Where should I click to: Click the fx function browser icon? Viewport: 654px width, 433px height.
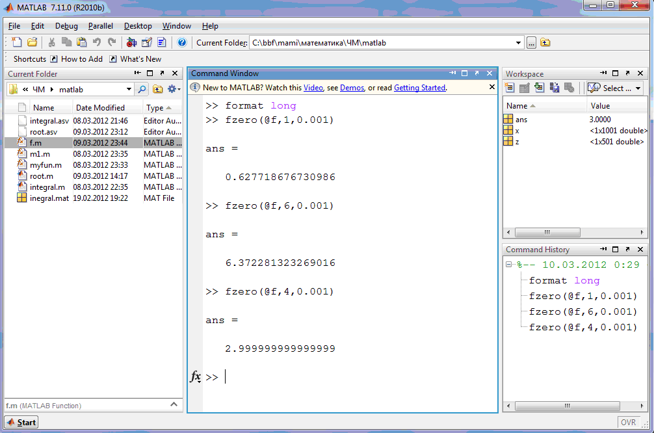pyautogui.click(x=195, y=376)
